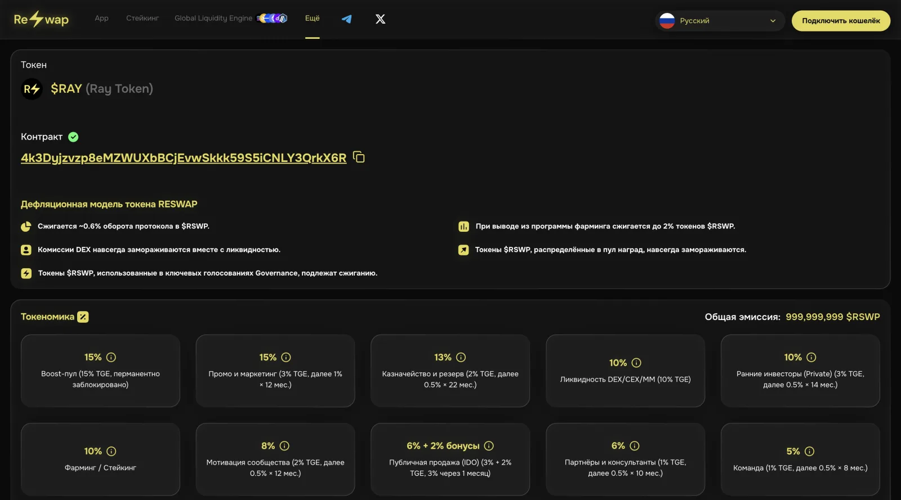Click the $RAY token logo icon
The width and height of the screenshot is (901, 500).
coord(32,89)
